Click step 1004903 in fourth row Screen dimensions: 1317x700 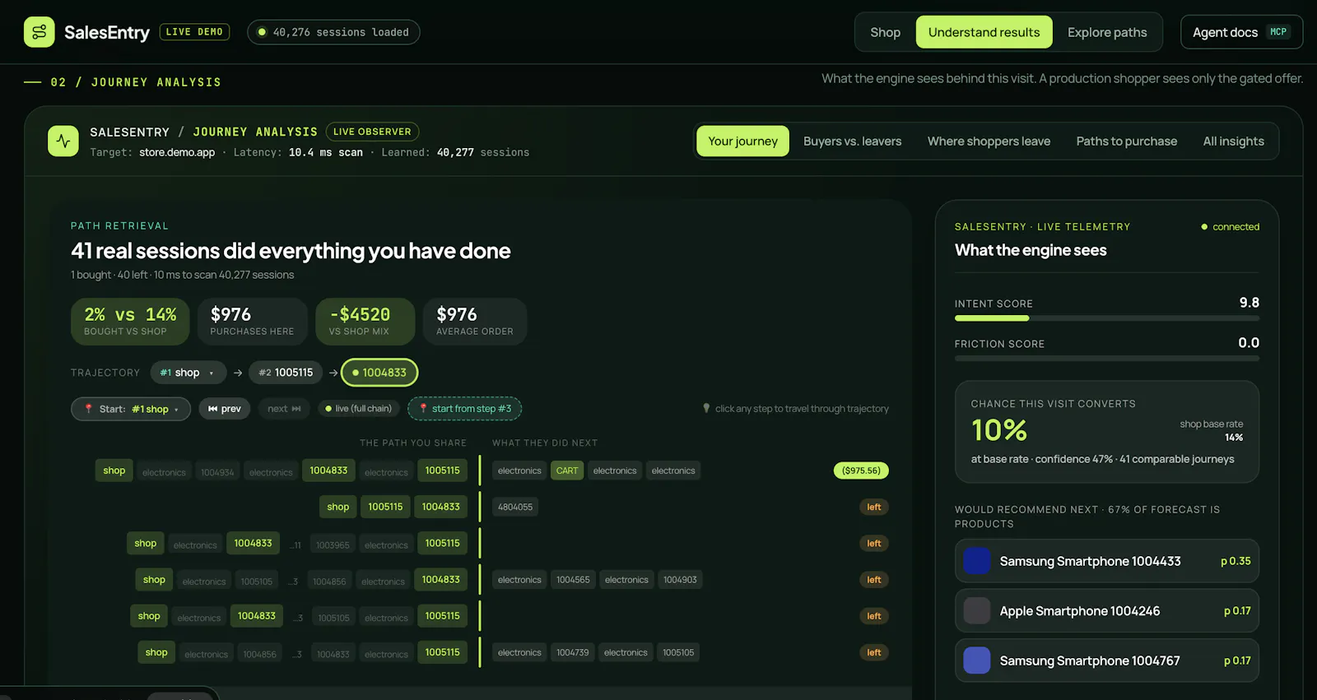pyautogui.click(x=680, y=580)
